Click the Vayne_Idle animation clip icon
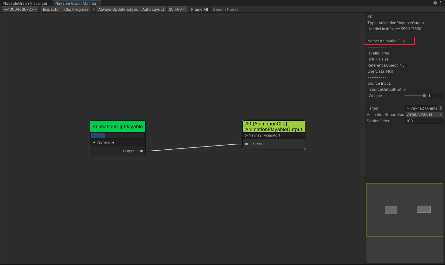The image size is (445, 265). click(x=94, y=142)
